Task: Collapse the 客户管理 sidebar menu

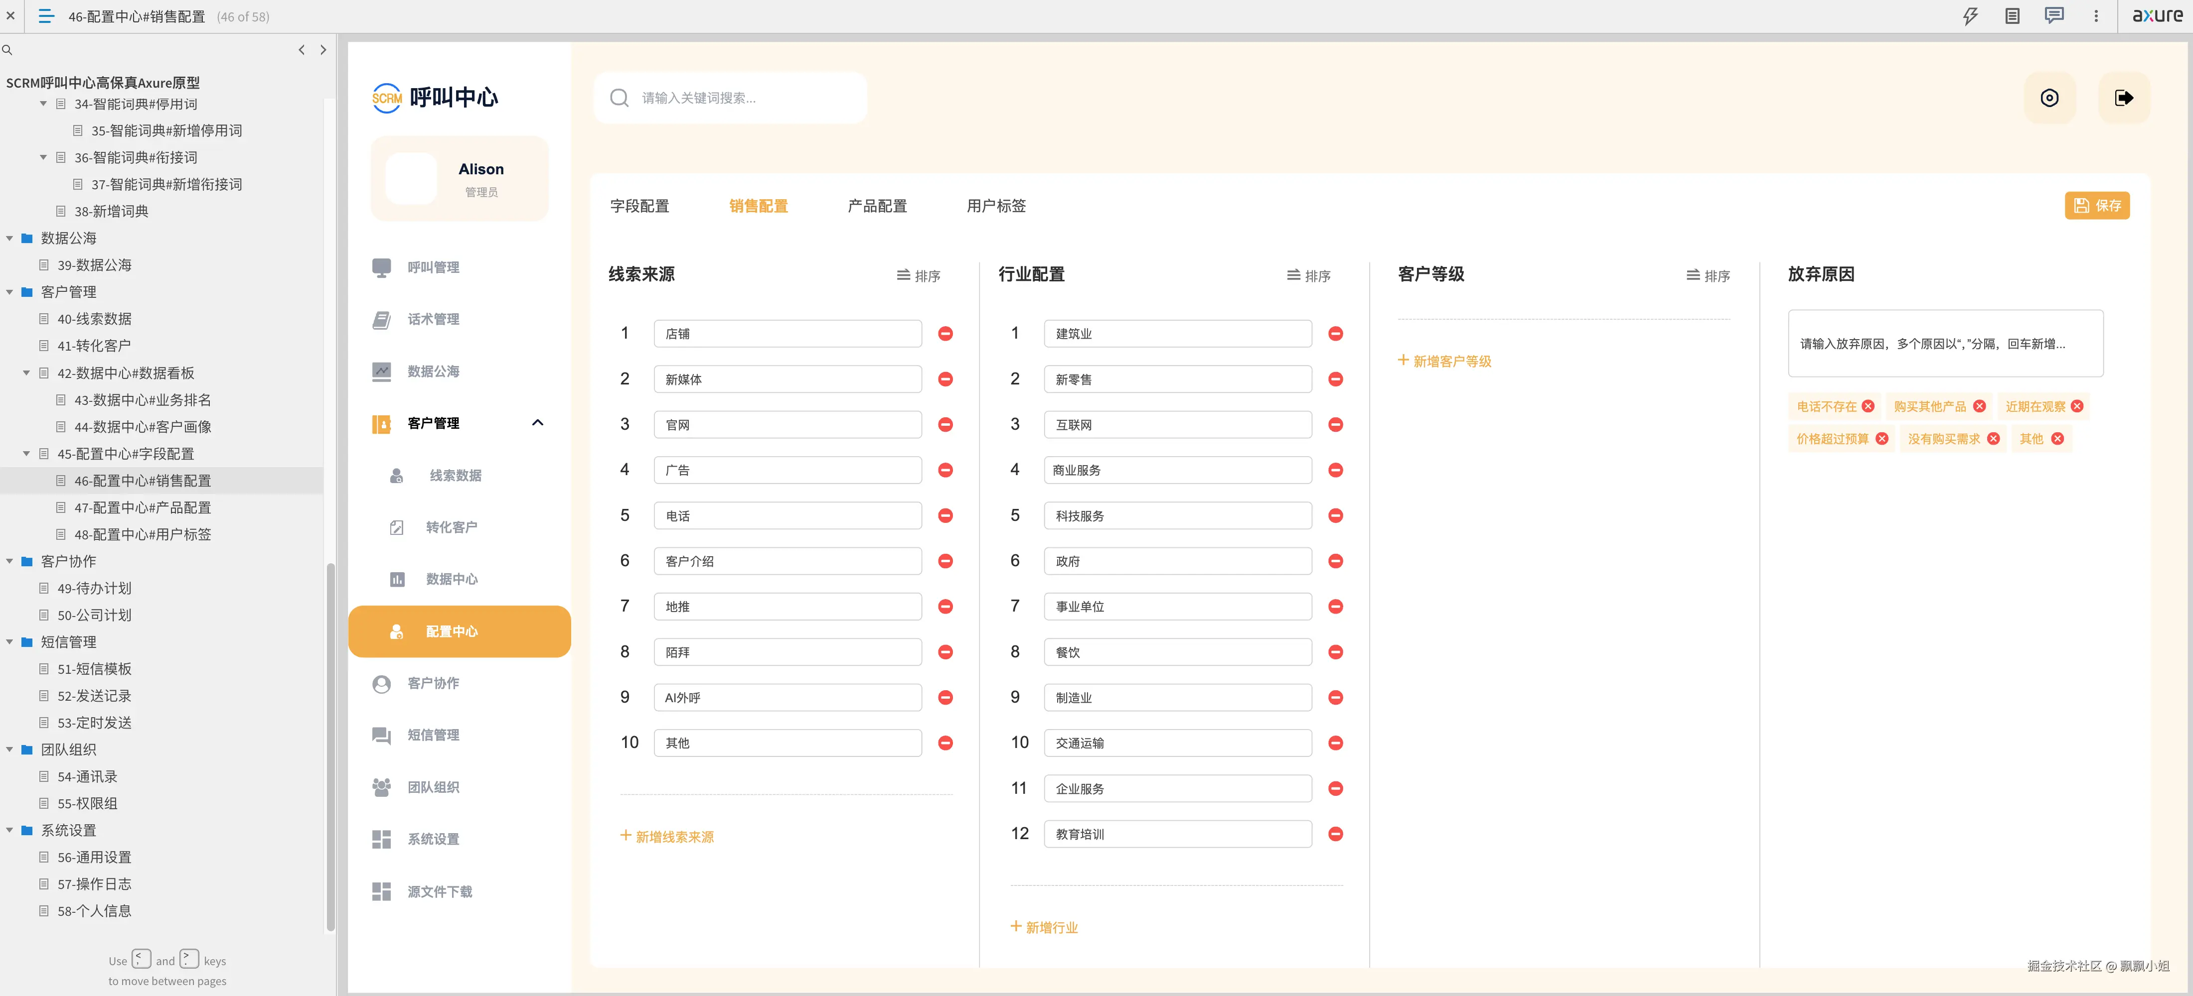Action: (537, 423)
